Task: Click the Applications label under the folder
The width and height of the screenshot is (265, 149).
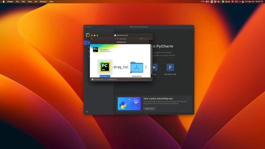Action: point(137,76)
